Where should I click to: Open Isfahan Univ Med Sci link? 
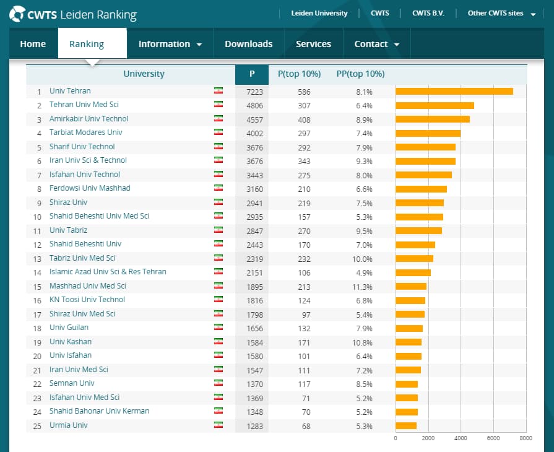click(x=84, y=398)
